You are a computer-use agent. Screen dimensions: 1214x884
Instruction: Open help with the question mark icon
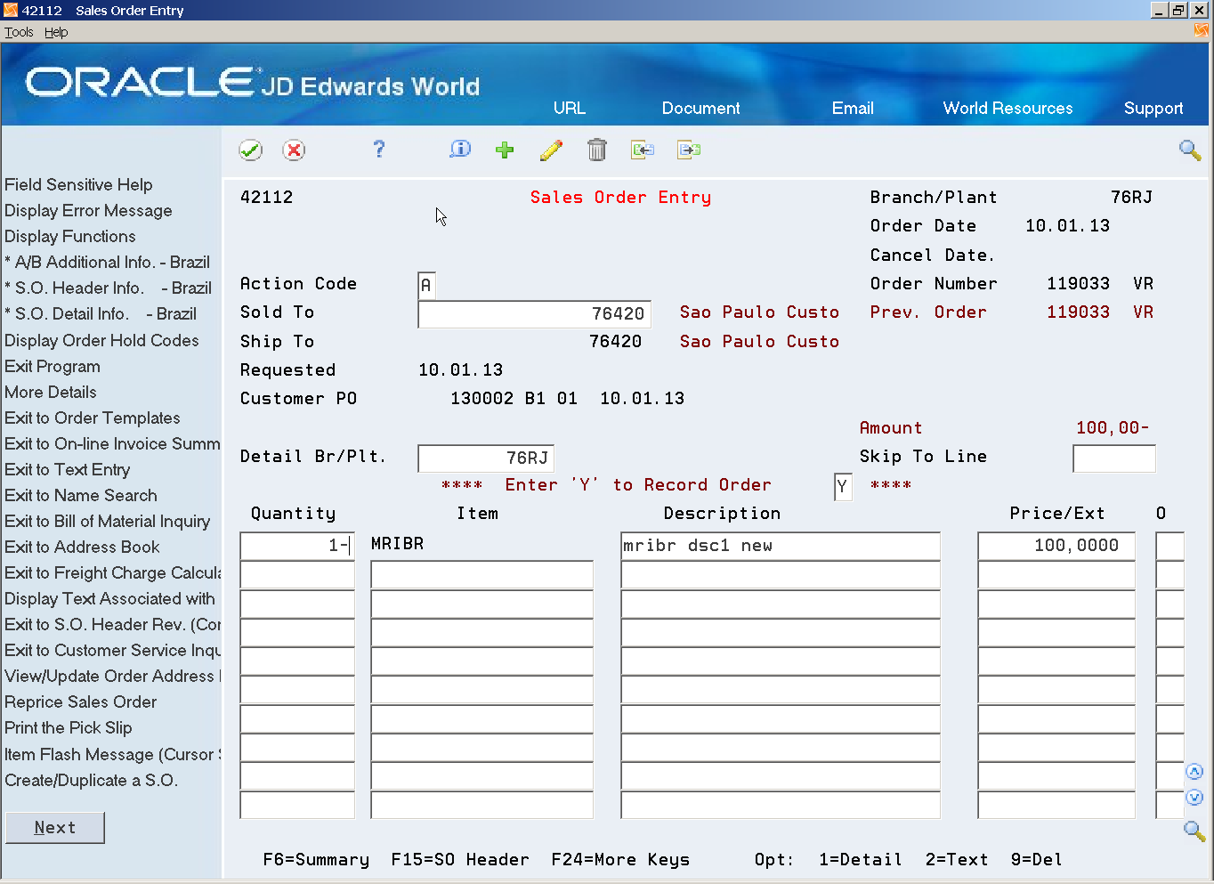point(379,150)
